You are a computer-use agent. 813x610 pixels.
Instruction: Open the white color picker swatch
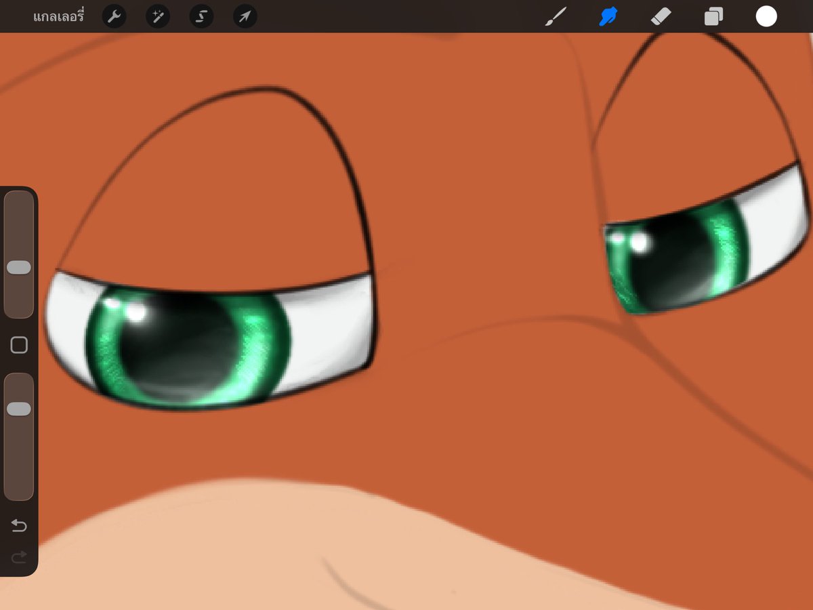coord(766,16)
